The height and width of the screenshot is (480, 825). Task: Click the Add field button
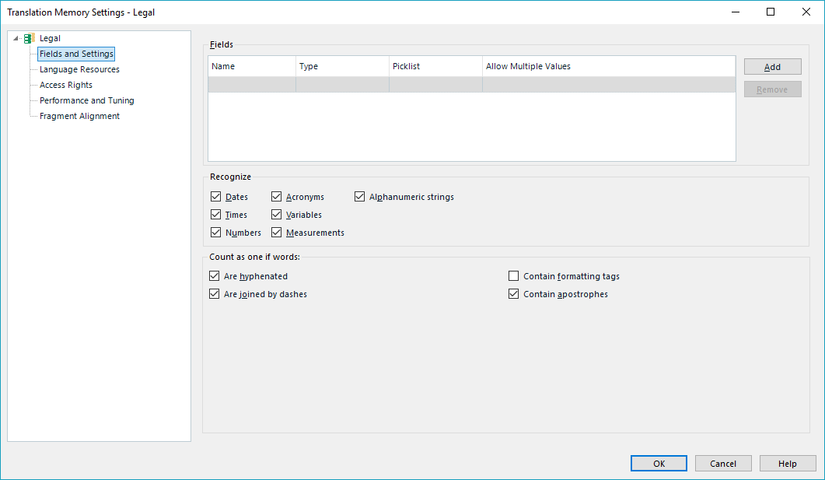point(772,67)
